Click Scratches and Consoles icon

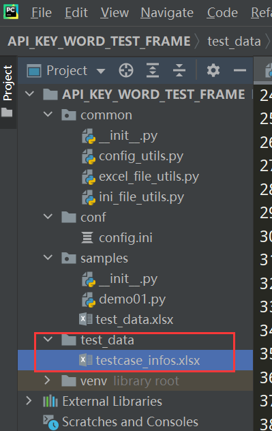coord(50,422)
